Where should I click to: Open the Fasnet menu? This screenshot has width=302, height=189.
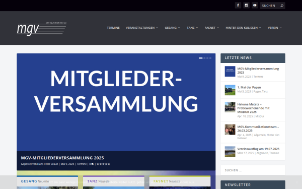pyautogui.click(x=210, y=28)
